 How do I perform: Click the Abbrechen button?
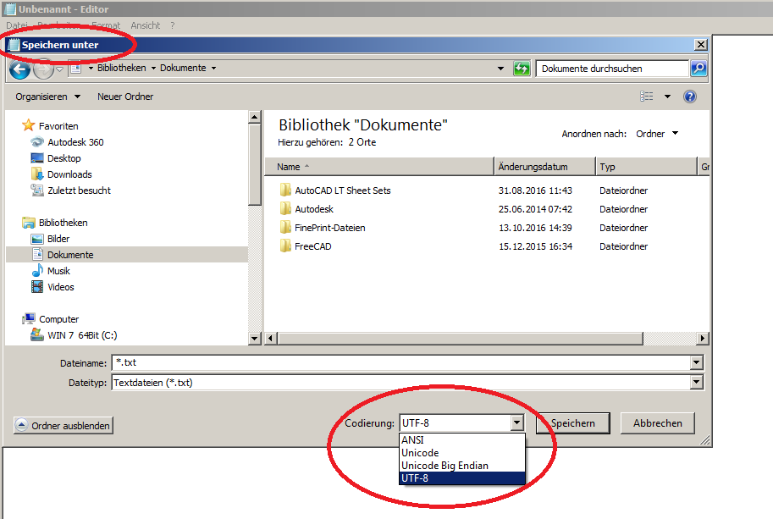(657, 423)
